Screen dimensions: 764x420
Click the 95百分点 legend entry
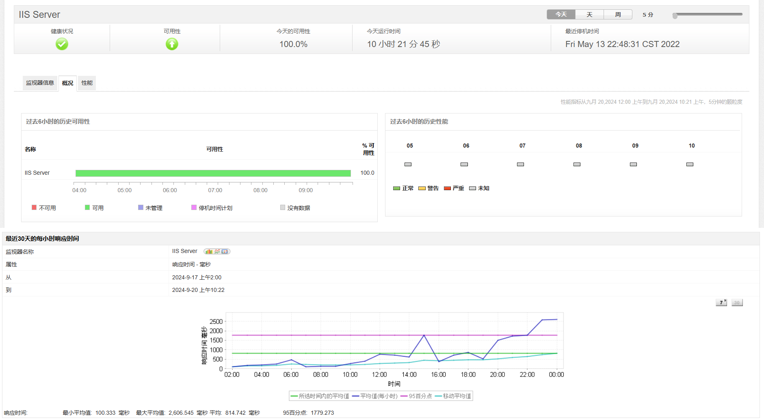[x=416, y=396]
